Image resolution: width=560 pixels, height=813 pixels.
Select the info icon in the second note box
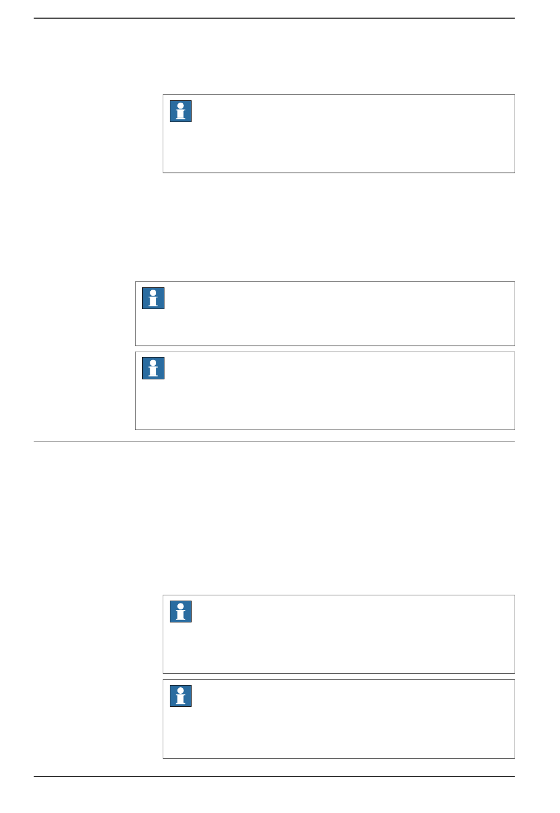(x=153, y=298)
